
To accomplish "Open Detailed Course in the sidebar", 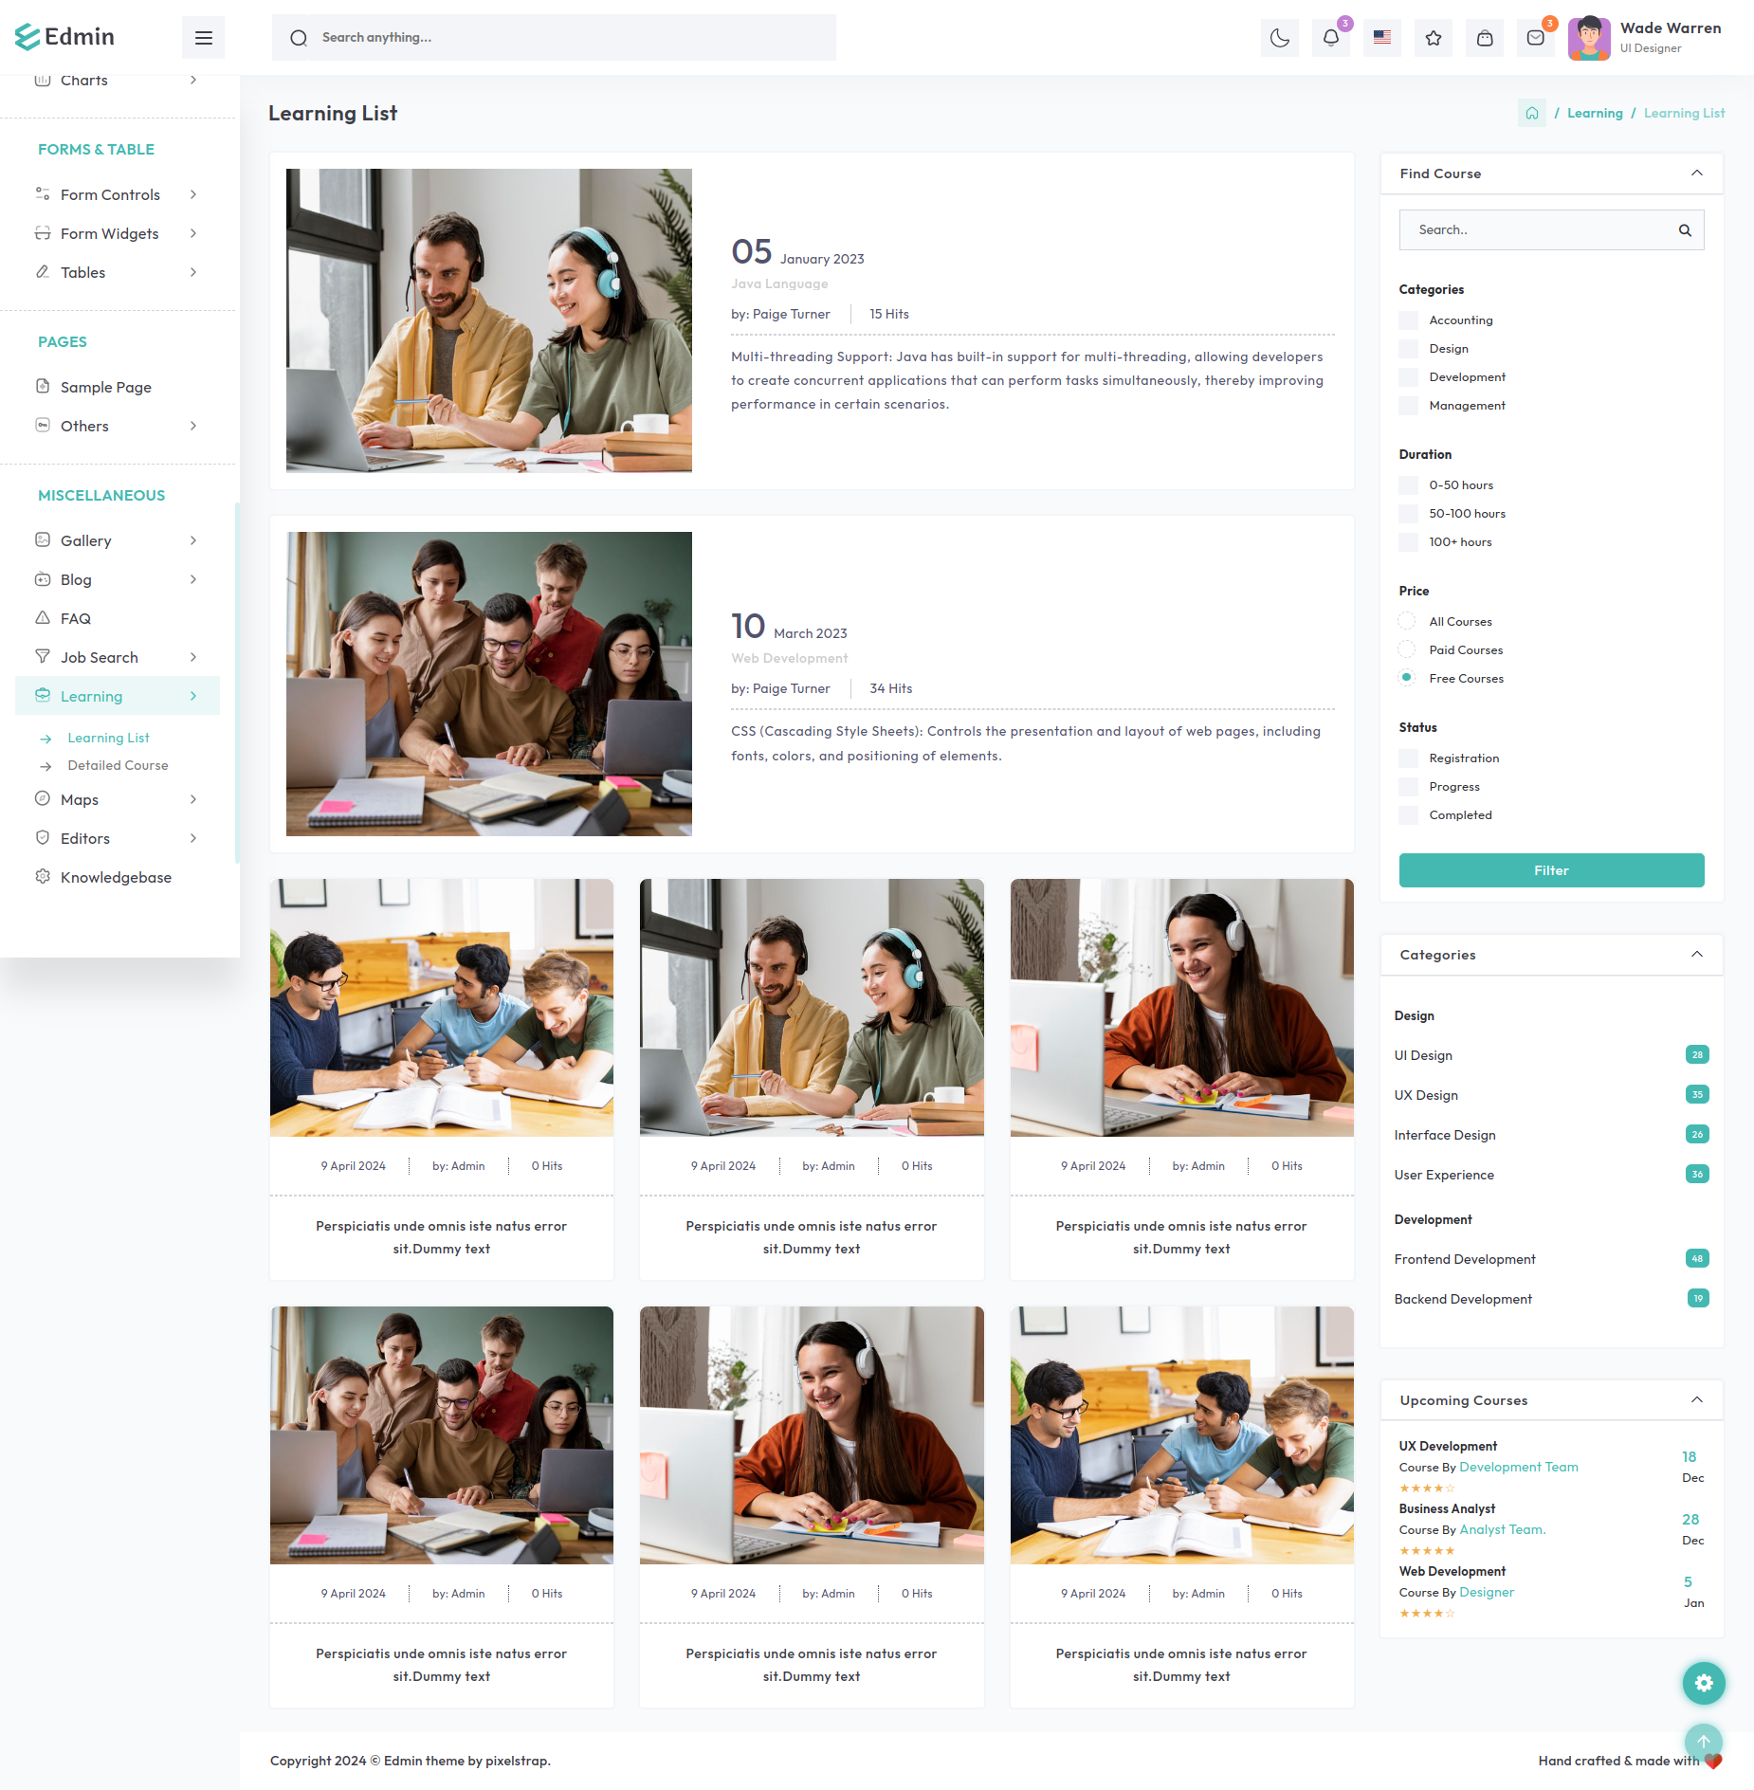I will point(118,765).
